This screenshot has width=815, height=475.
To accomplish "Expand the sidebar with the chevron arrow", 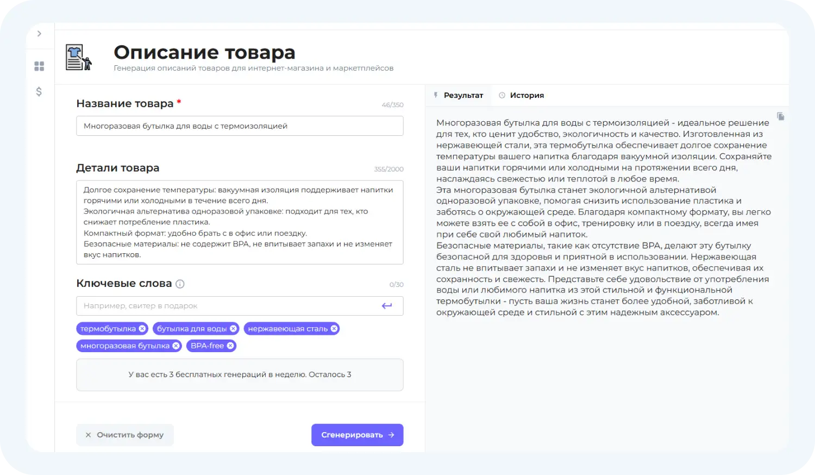I will coord(39,34).
